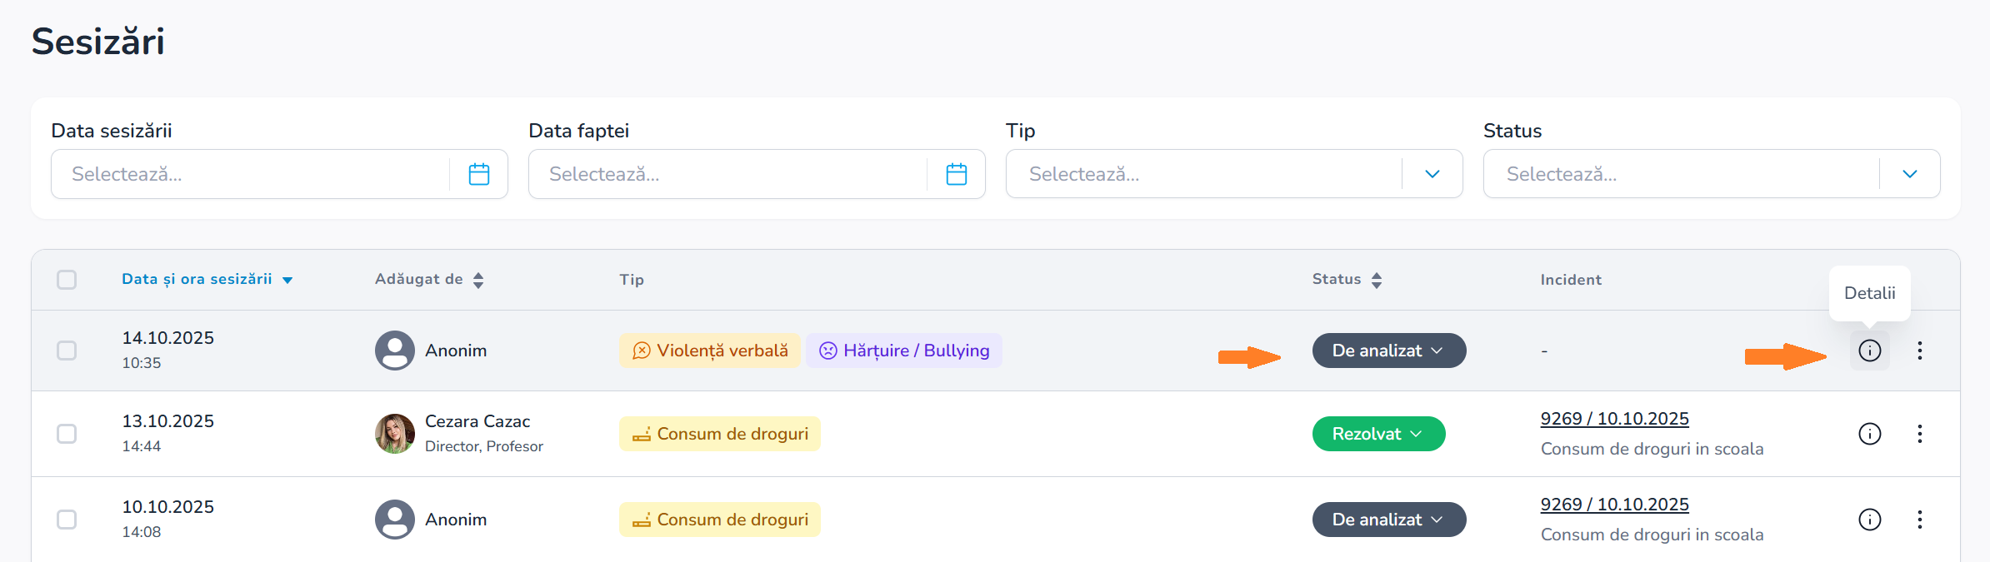Expand the Tip filter dropdown

click(1432, 174)
